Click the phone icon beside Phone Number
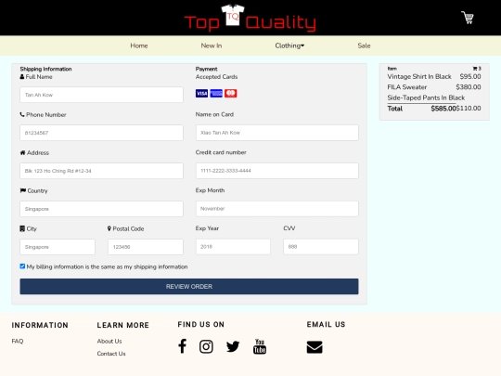Screen dimensions: 501x376 click(22, 114)
